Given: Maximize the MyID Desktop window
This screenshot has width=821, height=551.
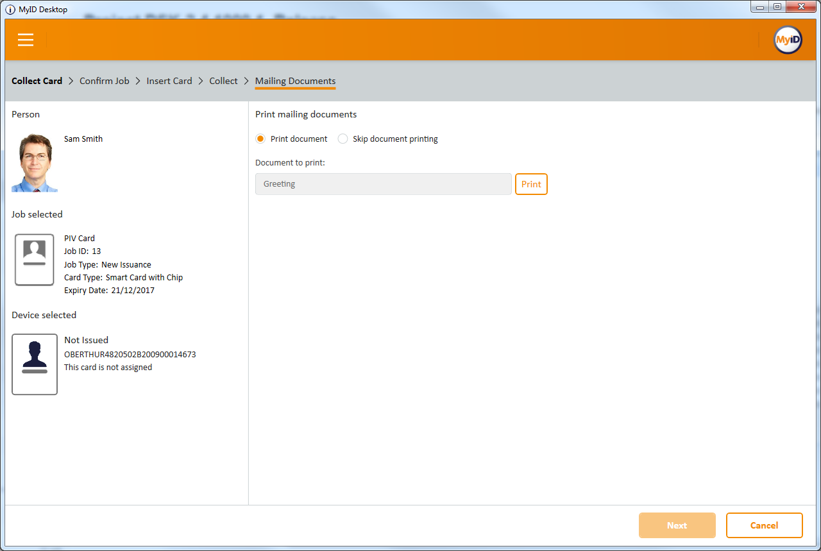Looking at the screenshot, I should 777,7.
